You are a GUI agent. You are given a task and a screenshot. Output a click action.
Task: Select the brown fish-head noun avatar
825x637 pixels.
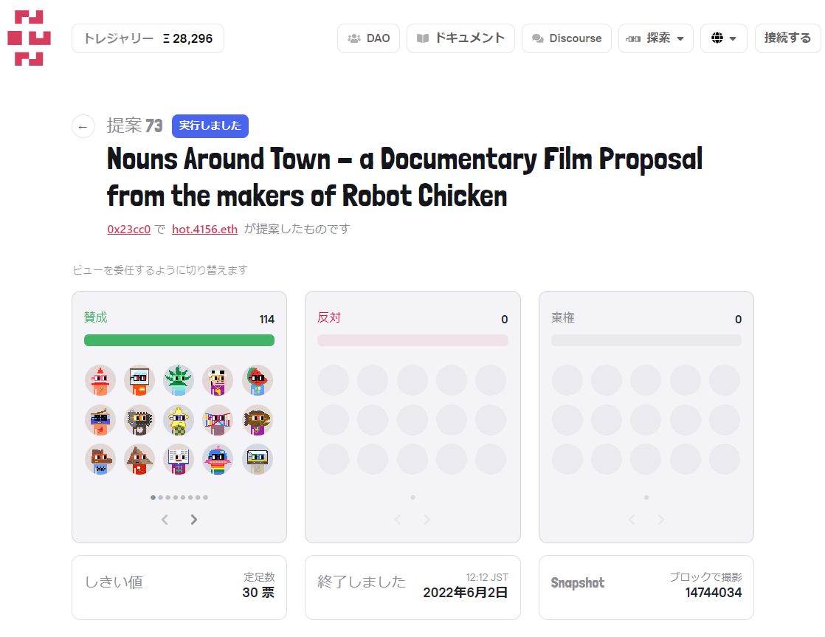(x=258, y=420)
